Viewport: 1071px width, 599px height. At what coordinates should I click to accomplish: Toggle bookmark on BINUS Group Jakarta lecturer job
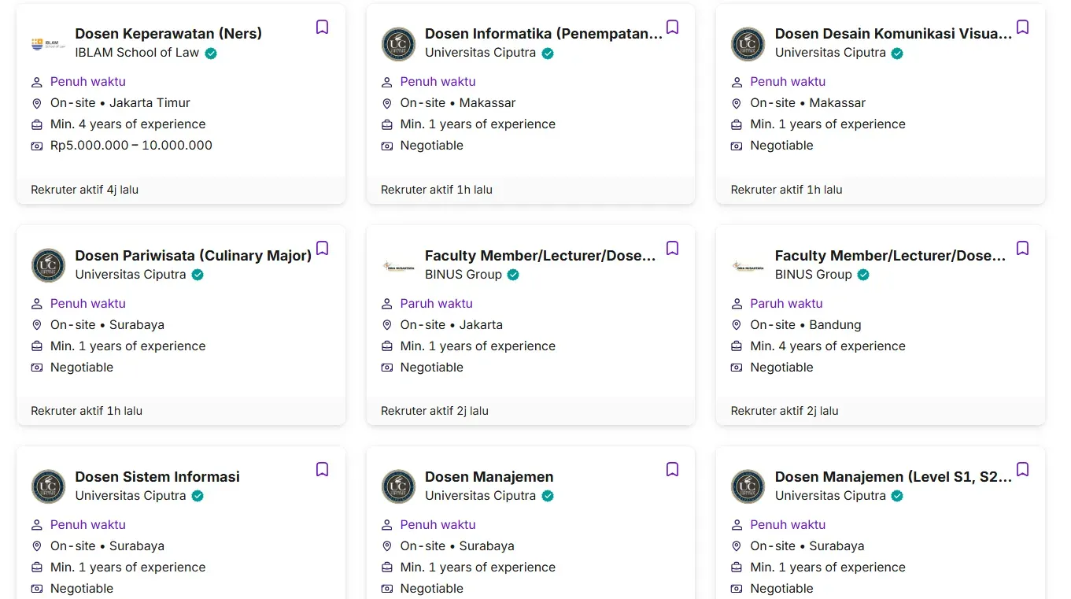pyautogui.click(x=672, y=249)
